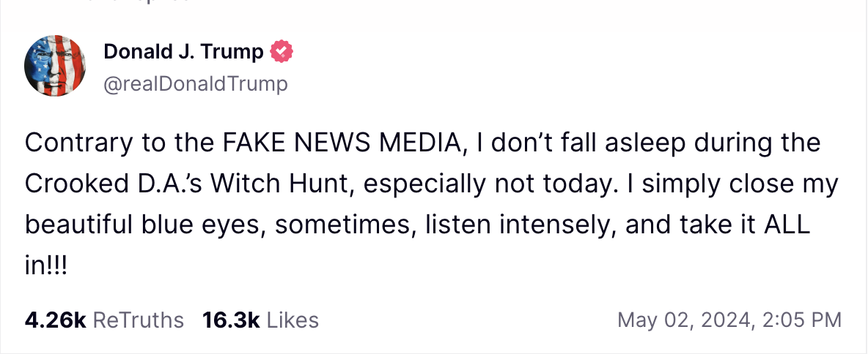Viewport: 868px width, 354px height.
Task: View the 4.26k ReTruths count
Action: pos(56,320)
